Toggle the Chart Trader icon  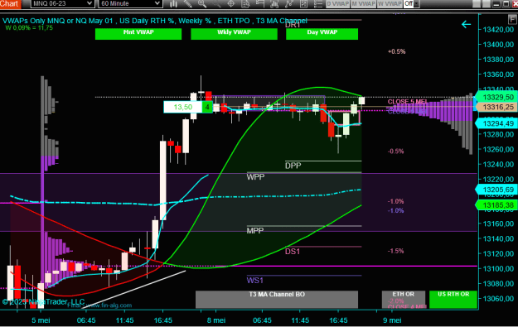[260, 4]
